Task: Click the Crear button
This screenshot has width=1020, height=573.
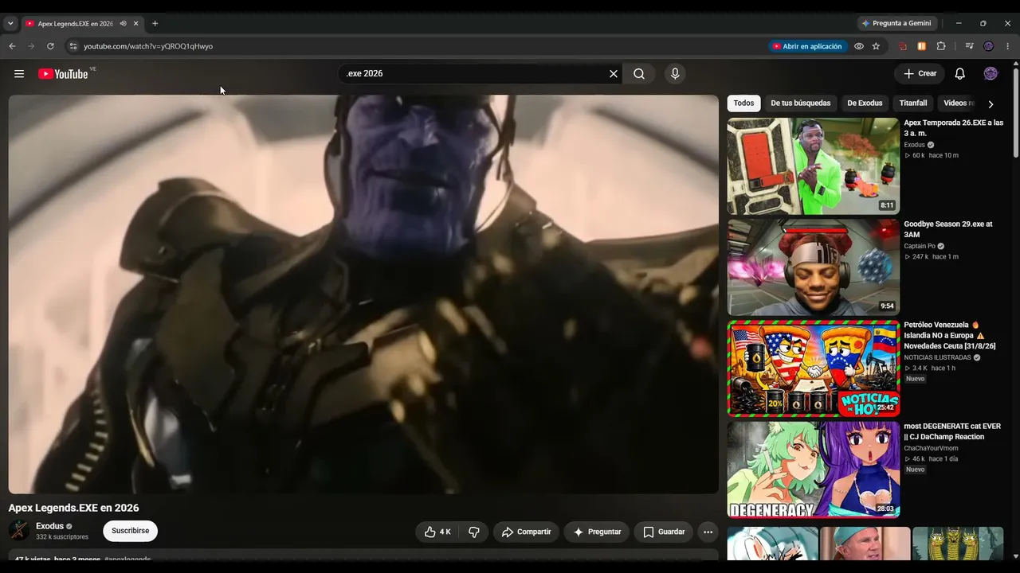Action: (920, 74)
